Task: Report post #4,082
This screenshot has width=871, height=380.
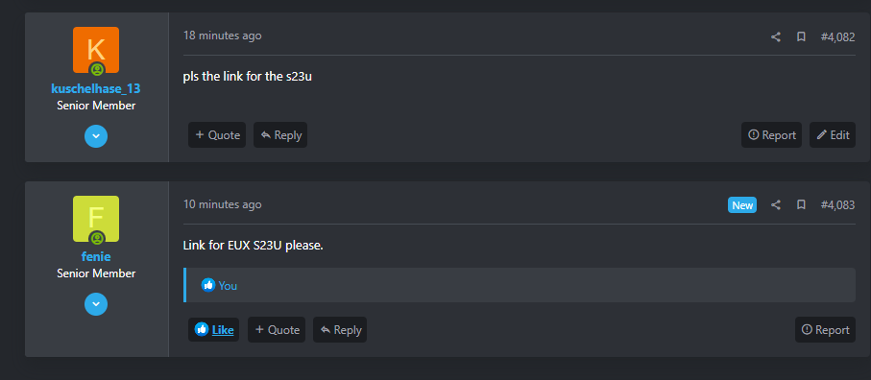Action: tap(771, 134)
